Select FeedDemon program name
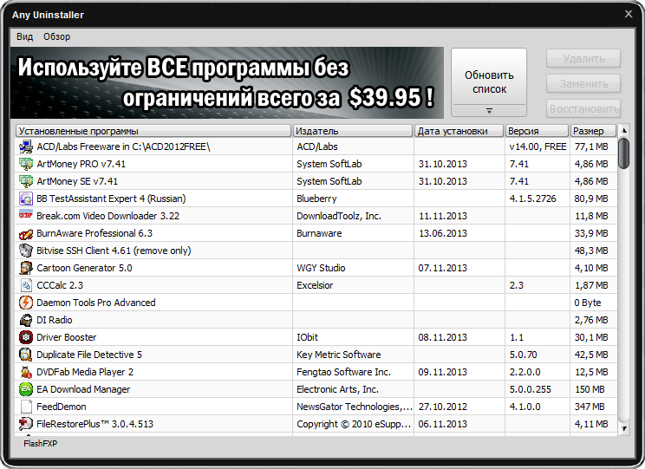The image size is (645, 469). pyautogui.click(x=62, y=407)
